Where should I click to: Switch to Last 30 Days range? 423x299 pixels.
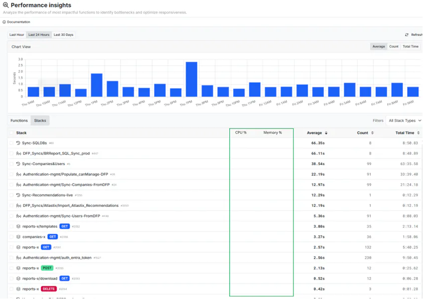click(63, 35)
